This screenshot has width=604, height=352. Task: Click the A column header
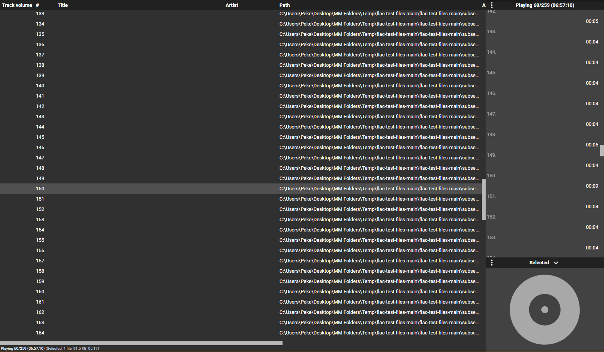[484, 5]
